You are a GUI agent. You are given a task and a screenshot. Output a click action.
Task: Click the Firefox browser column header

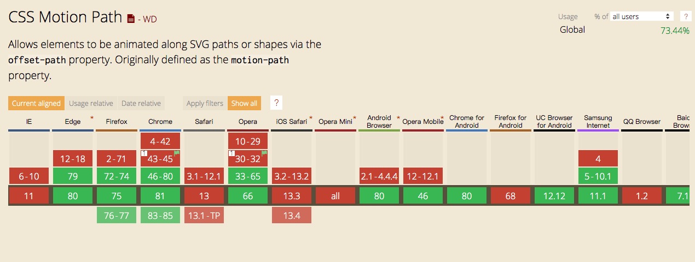pyautogui.click(x=117, y=122)
